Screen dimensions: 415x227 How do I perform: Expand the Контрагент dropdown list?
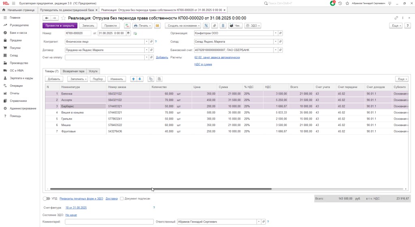point(146,41)
